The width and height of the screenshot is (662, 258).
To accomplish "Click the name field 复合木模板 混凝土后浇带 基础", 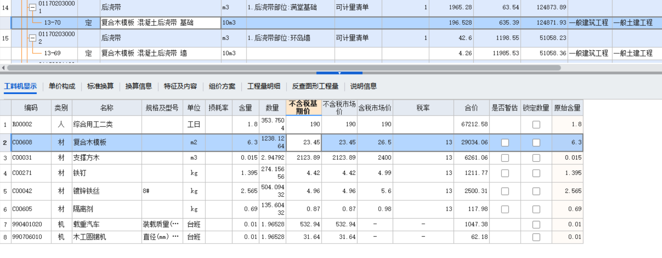I will pos(161,23).
